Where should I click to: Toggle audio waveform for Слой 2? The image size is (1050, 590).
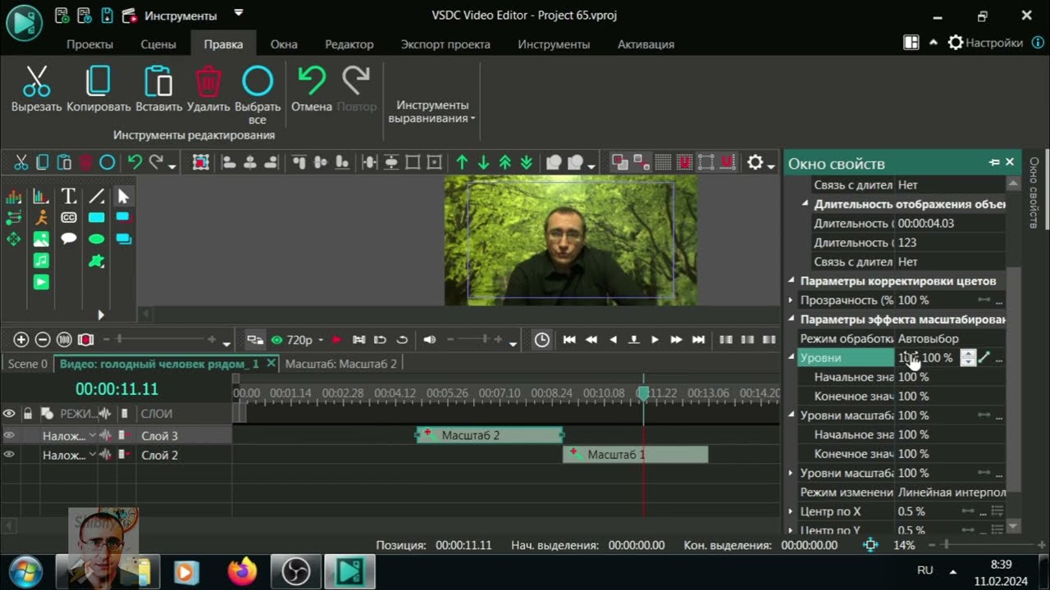106,455
